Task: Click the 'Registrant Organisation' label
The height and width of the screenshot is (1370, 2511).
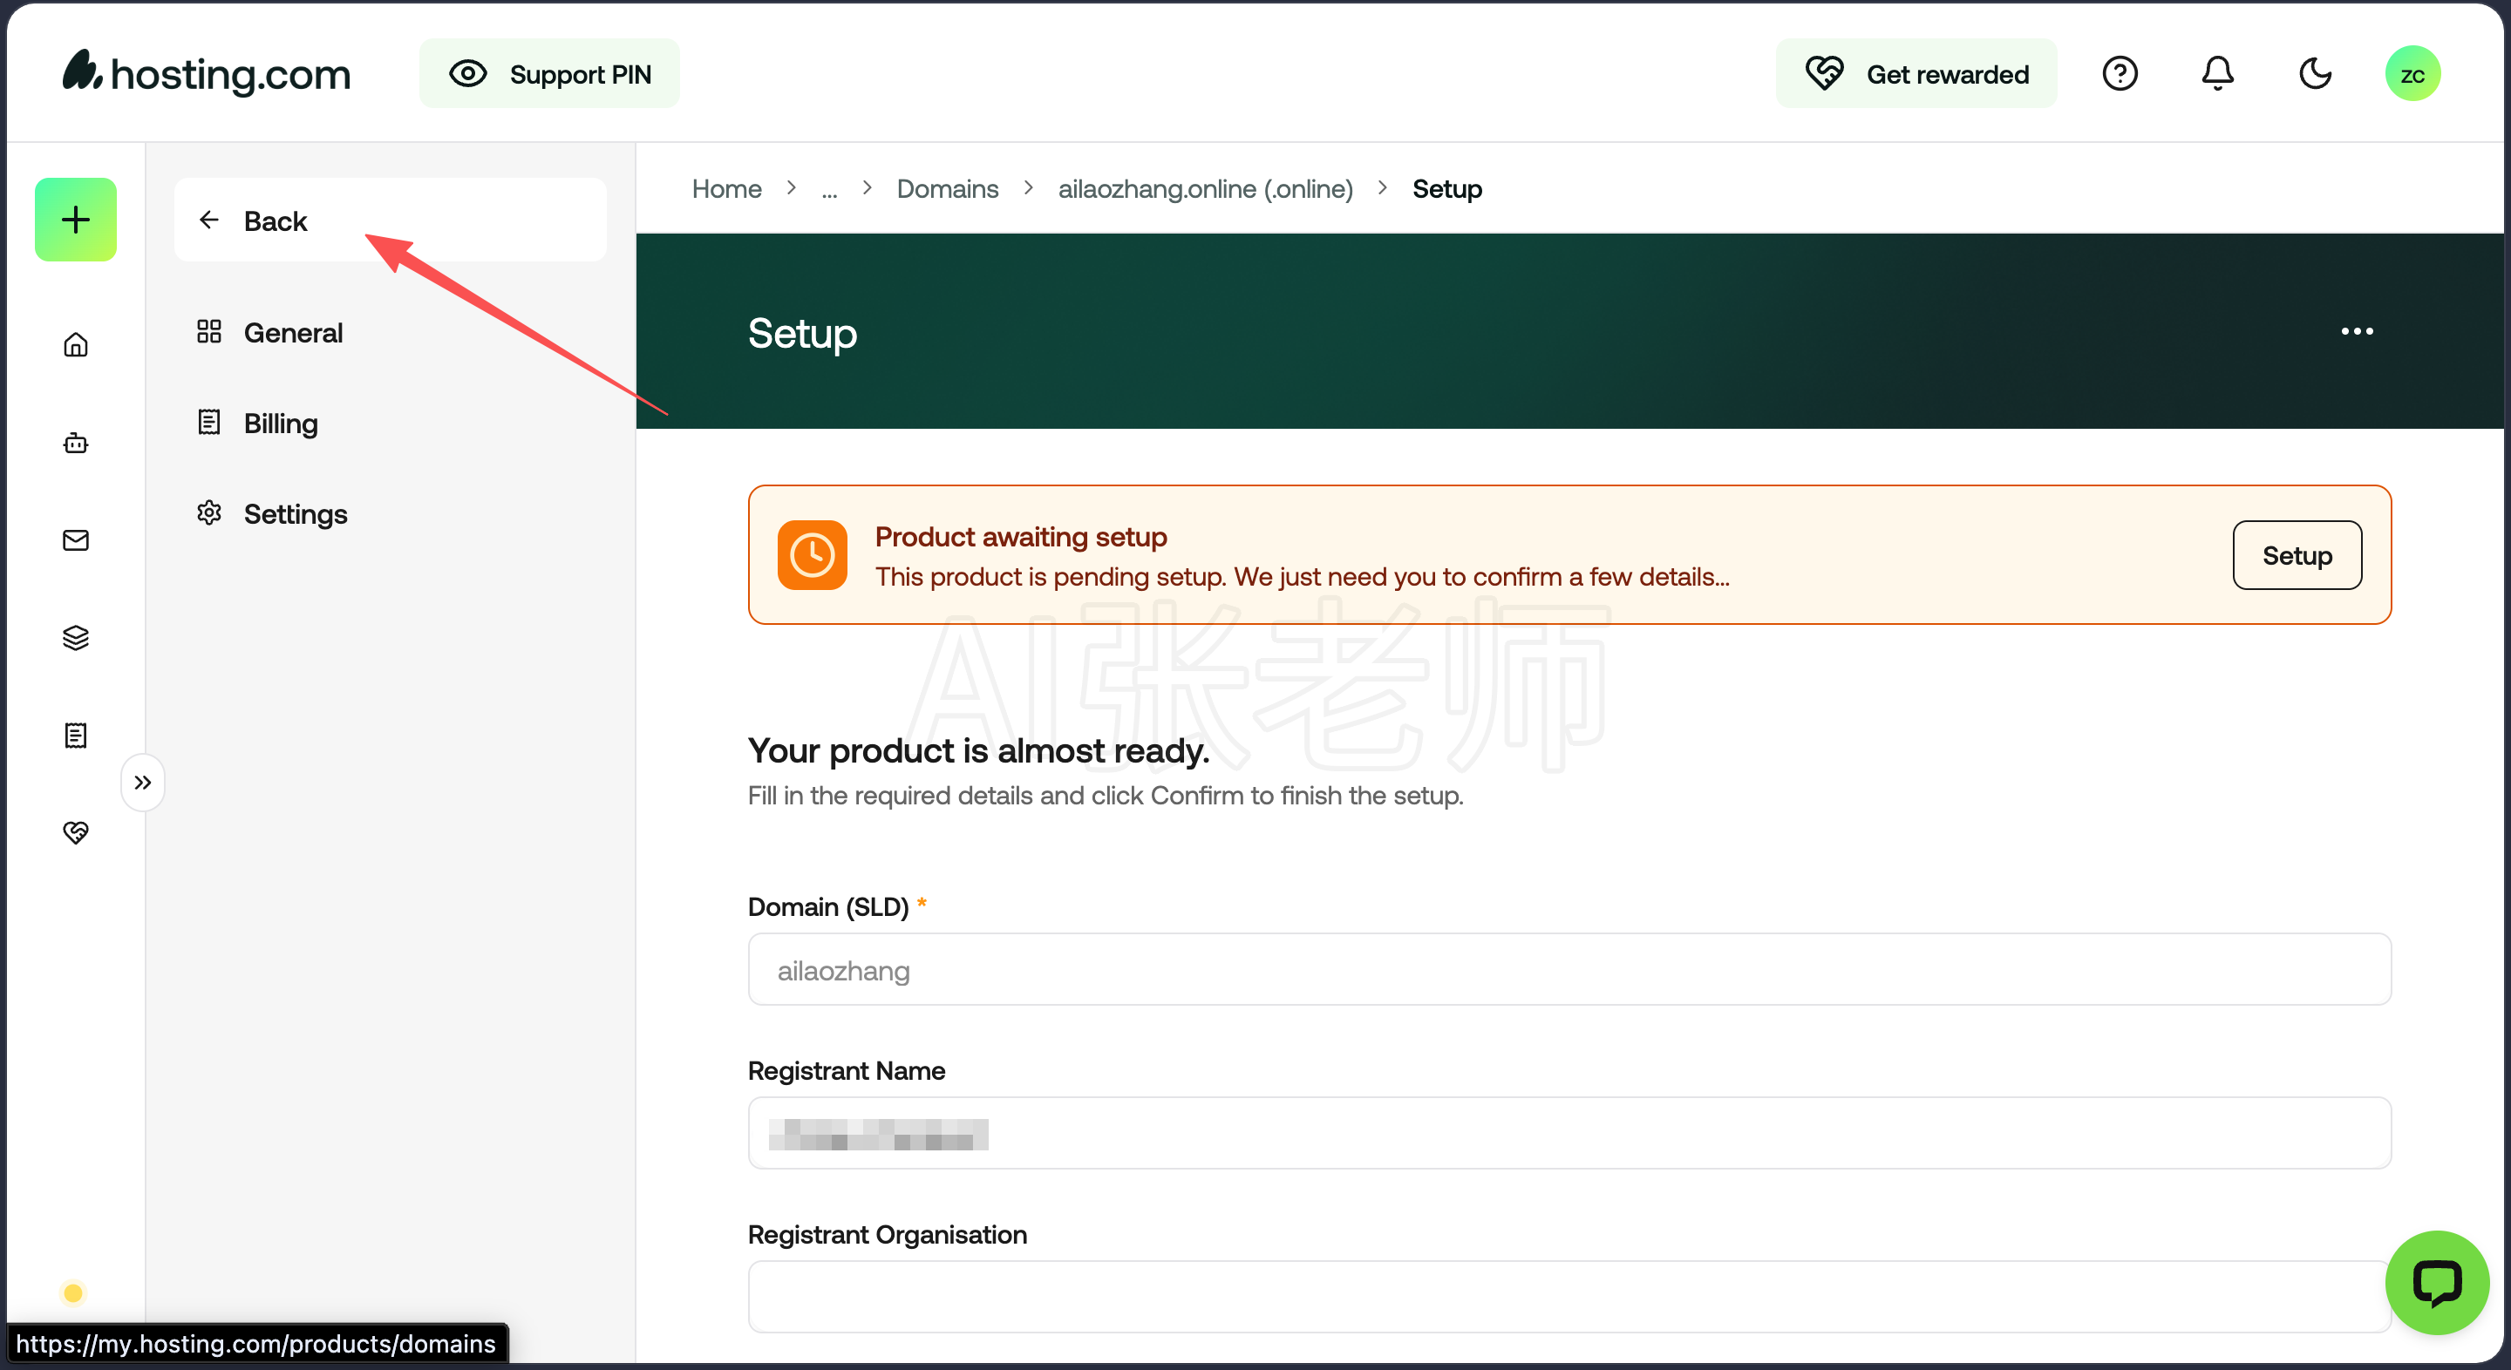Action: pyautogui.click(x=887, y=1235)
